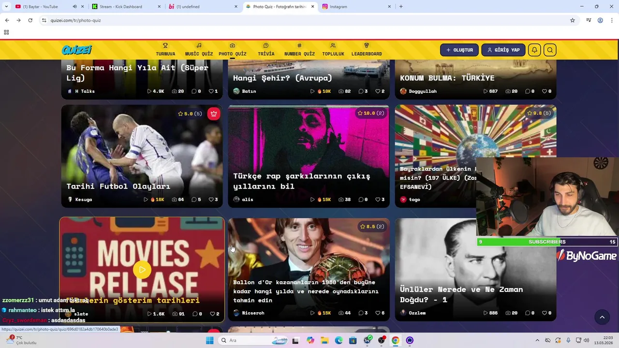The image size is (619, 348).
Task: Click the scroll-to-top arrow button
Action: click(x=602, y=317)
